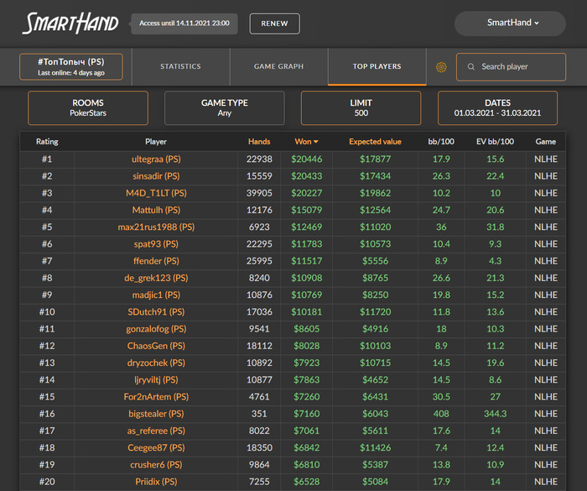Click bb/100 value 408
The width and height of the screenshot is (587, 491).
tap(441, 414)
